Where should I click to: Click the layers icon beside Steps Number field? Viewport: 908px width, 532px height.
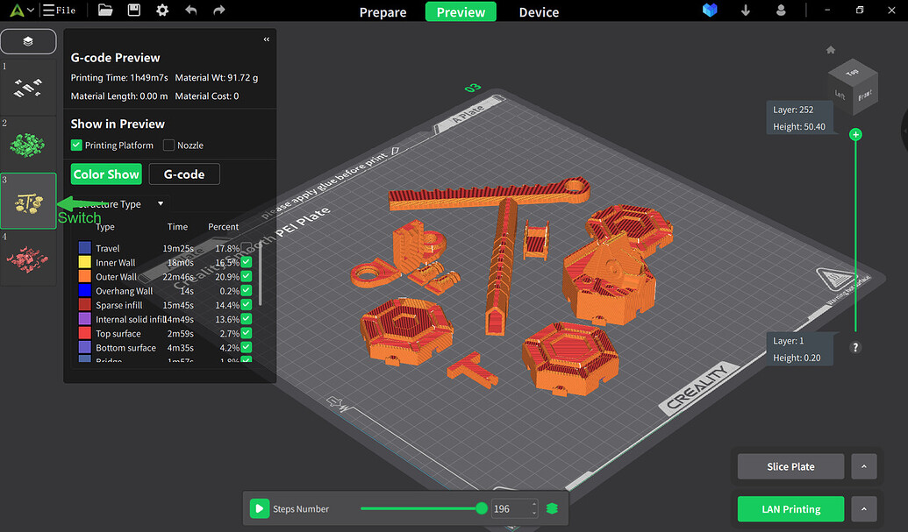[x=550, y=508]
